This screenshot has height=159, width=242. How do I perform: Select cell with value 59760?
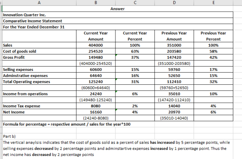click(x=174, y=70)
